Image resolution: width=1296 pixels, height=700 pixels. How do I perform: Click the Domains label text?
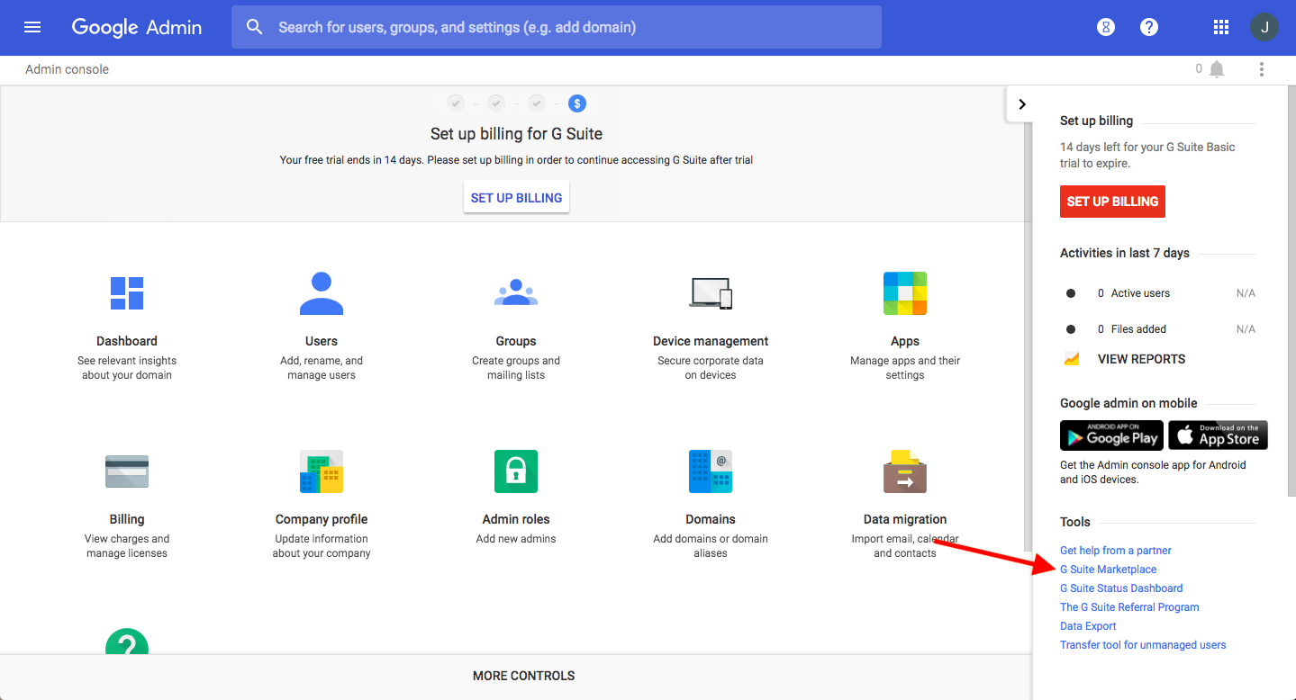coord(711,519)
